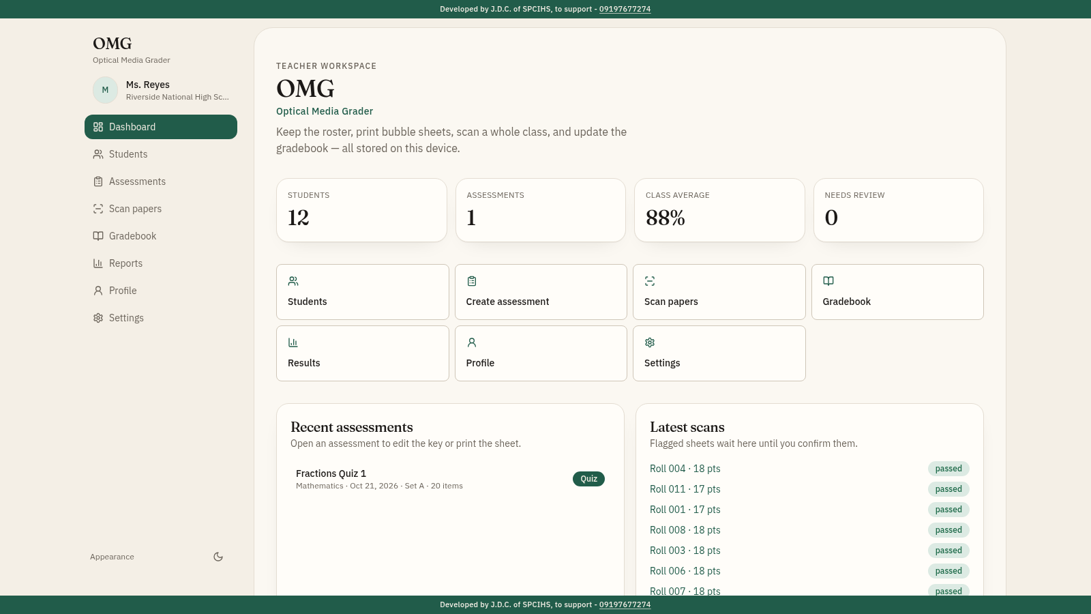
Task: Open Create assessment quick action label
Action: click(507, 302)
